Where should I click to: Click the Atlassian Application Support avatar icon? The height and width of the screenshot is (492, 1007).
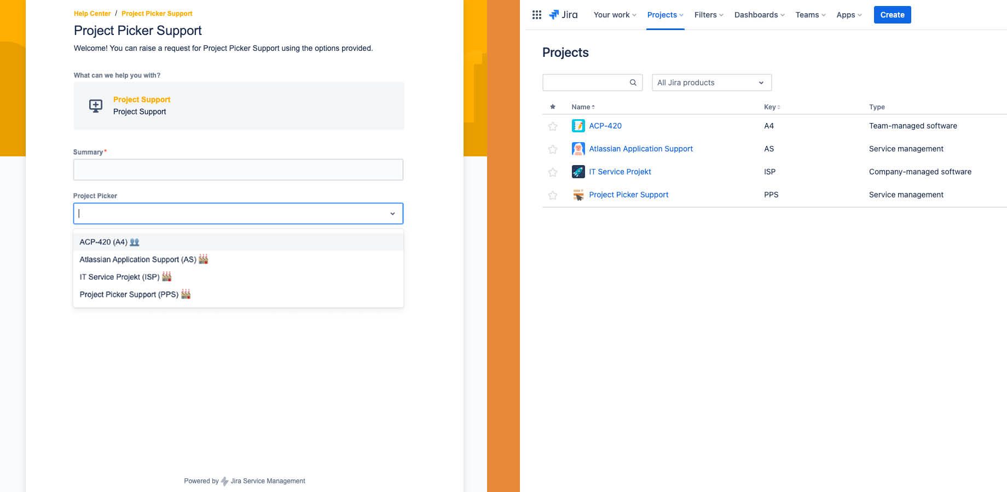pyautogui.click(x=578, y=149)
